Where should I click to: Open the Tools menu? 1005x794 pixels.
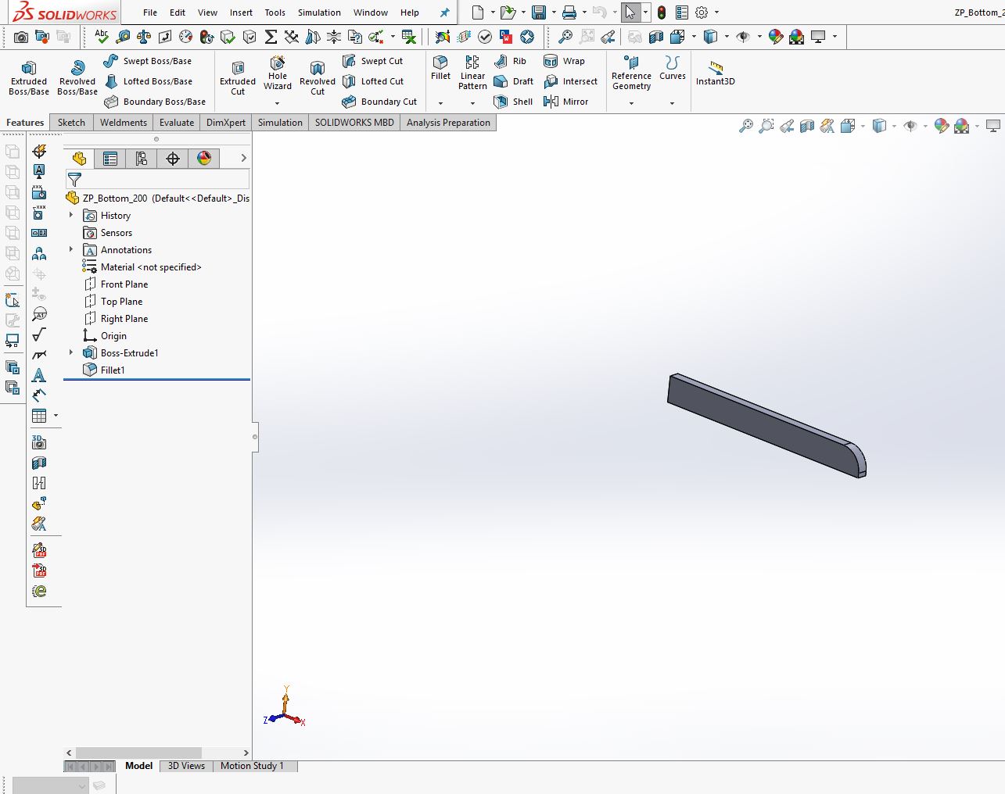pos(275,13)
